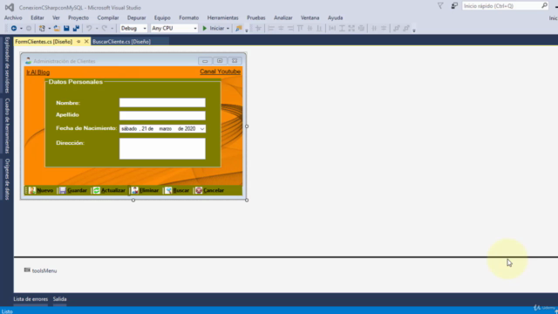Image resolution: width=558 pixels, height=314 pixels.
Task: Open the Proyecto menu
Action: click(78, 17)
